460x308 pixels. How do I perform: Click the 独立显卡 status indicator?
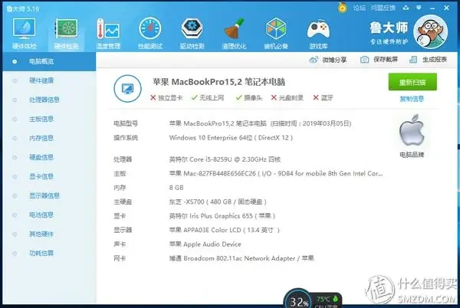pyautogui.click(x=166, y=97)
